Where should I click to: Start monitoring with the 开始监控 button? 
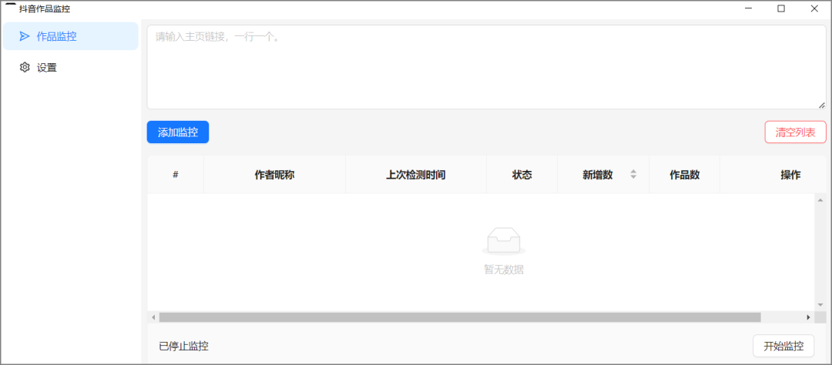coord(783,346)
